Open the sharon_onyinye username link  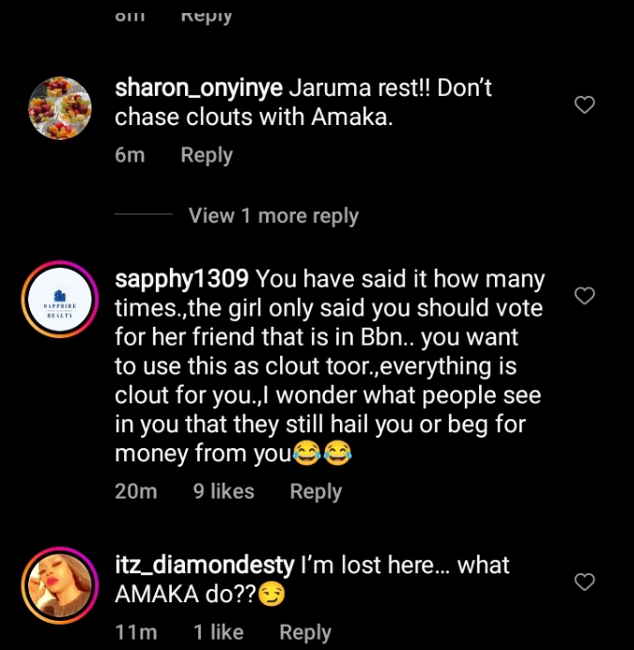pos(198,89)
